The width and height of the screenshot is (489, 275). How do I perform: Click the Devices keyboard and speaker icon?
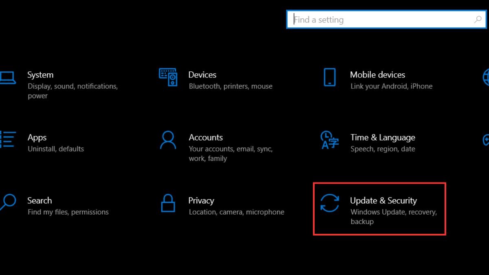coord(168,77)
